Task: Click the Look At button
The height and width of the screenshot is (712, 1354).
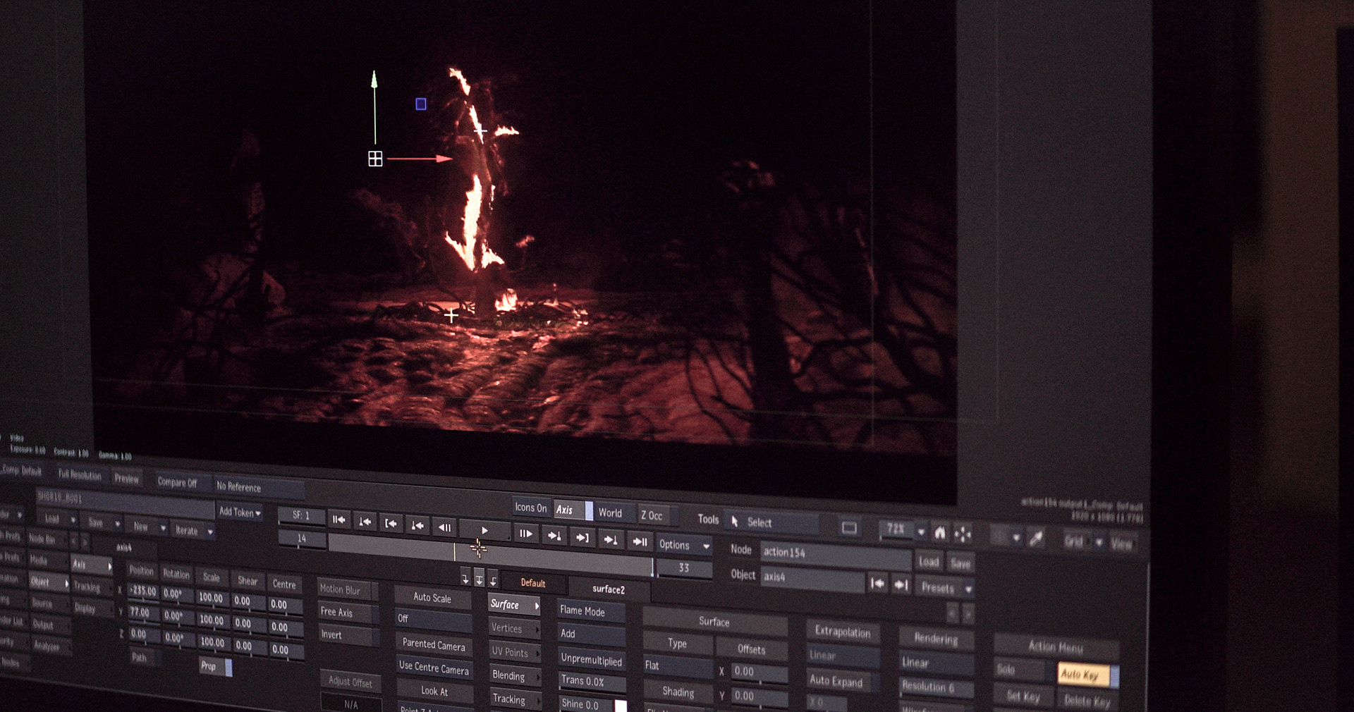Action: (x=434, y=692)
